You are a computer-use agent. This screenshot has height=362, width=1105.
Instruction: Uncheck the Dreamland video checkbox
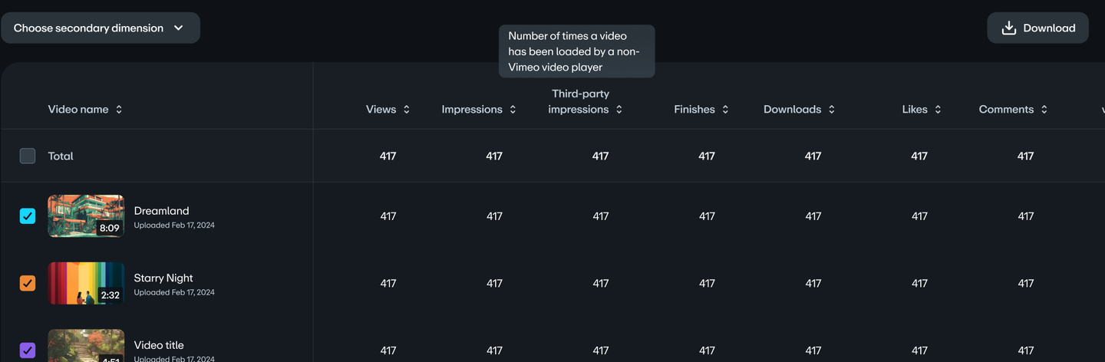[28, 216]
